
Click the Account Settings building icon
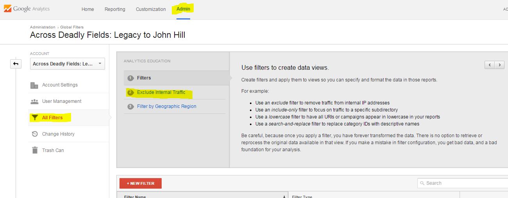tap(34, 85)
